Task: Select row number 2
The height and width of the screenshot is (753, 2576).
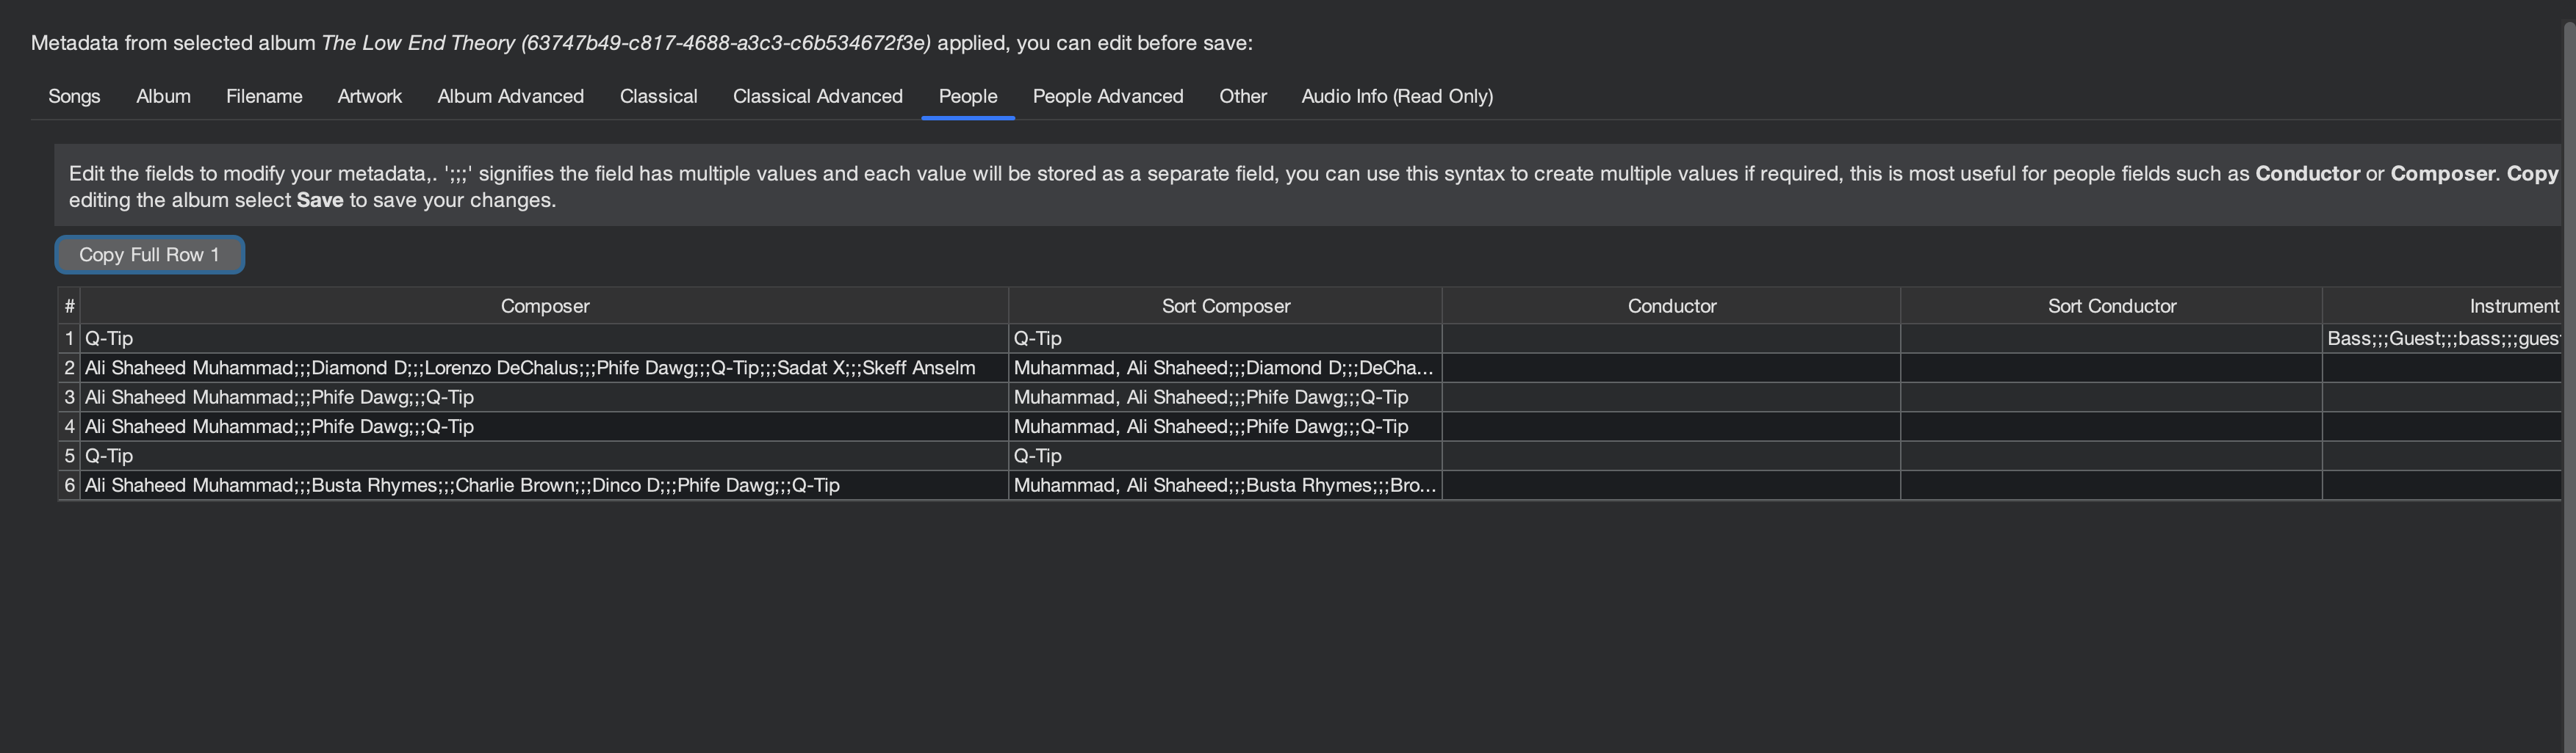Action: pyautogui.click(x=69, y=368)
